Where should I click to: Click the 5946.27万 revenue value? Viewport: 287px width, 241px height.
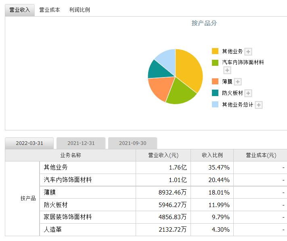pos(173,205)
